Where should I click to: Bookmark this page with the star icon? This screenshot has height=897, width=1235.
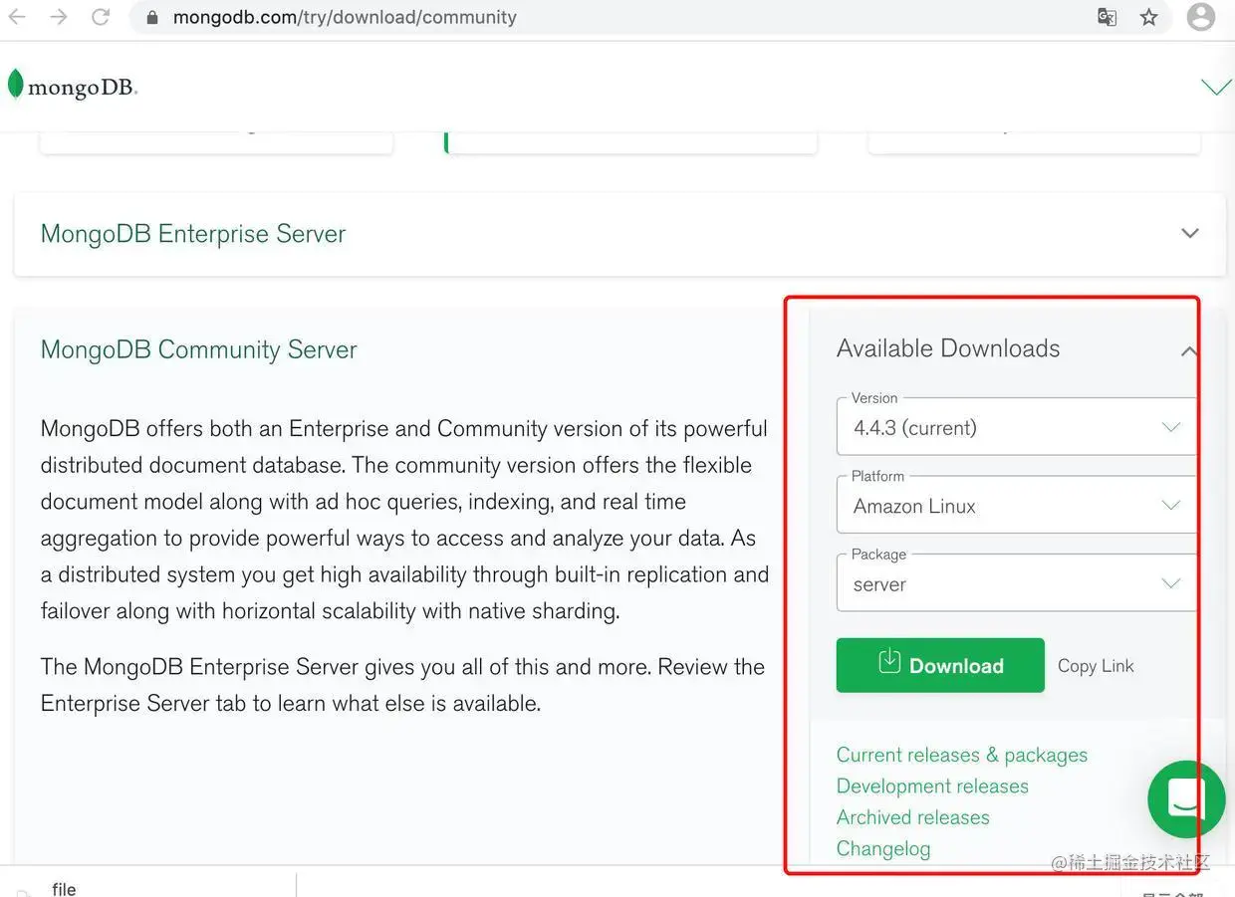click(x=1149, y=17)
